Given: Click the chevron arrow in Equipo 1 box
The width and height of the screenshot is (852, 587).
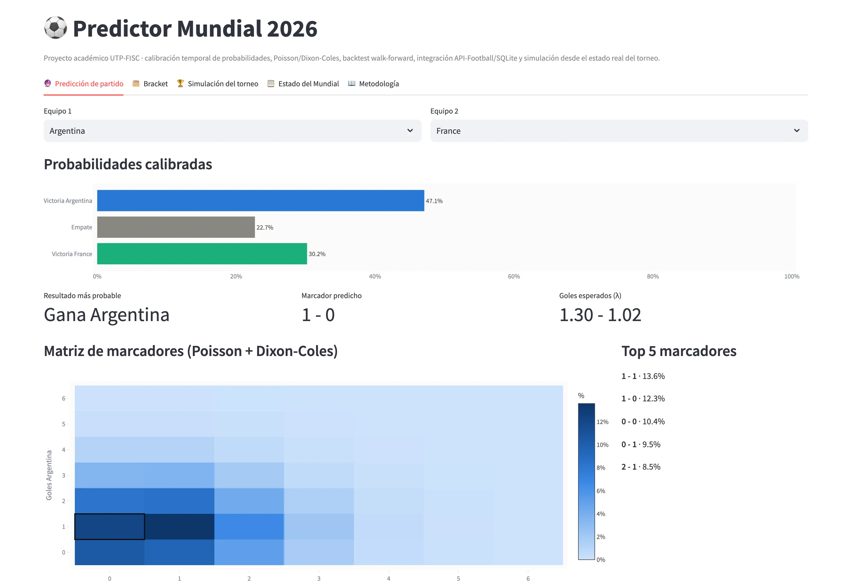Looking at the screenshot, I should (x=410, y=131).
